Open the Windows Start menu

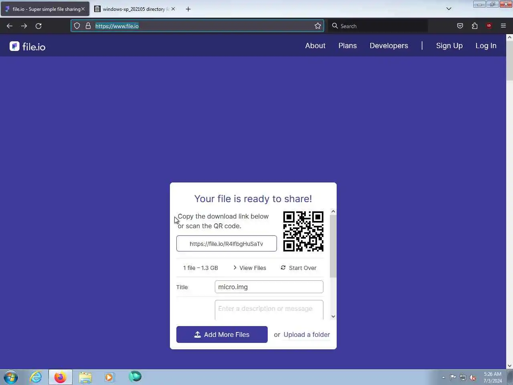(x=11, y=377)
